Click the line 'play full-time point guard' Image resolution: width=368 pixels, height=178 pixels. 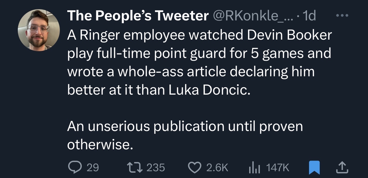199,54
